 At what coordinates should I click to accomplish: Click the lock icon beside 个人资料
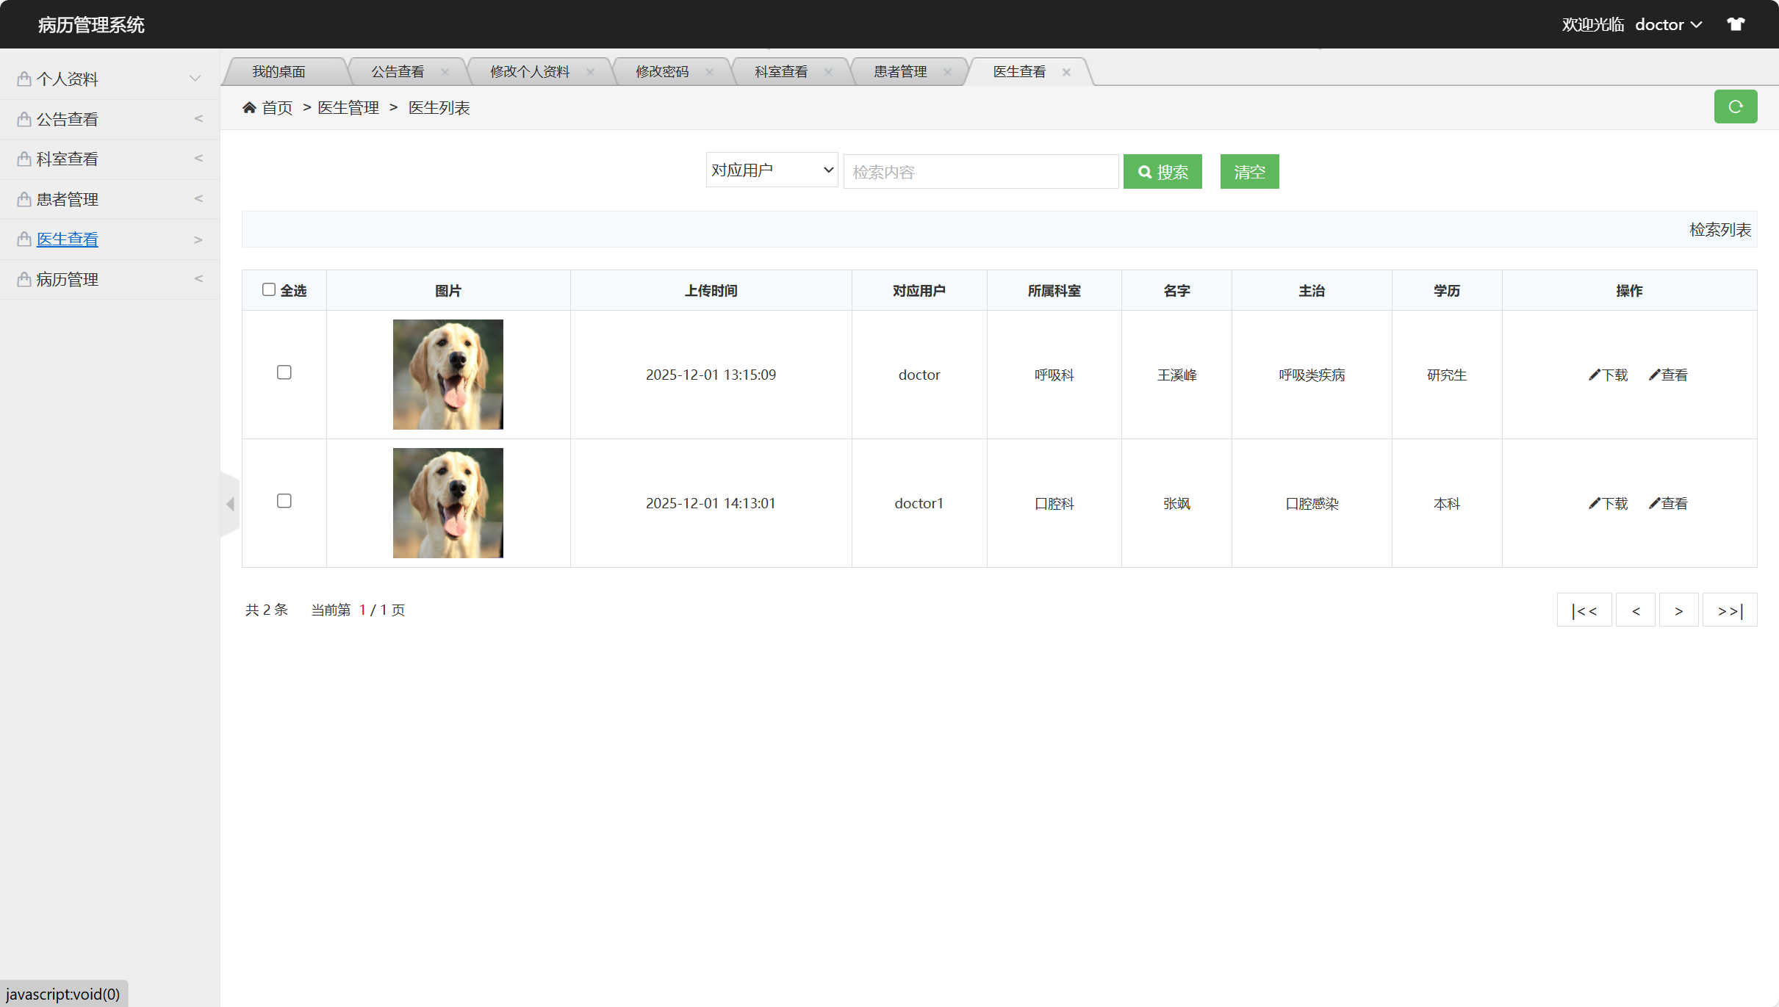pyautogui.click(x=23, y=79)
